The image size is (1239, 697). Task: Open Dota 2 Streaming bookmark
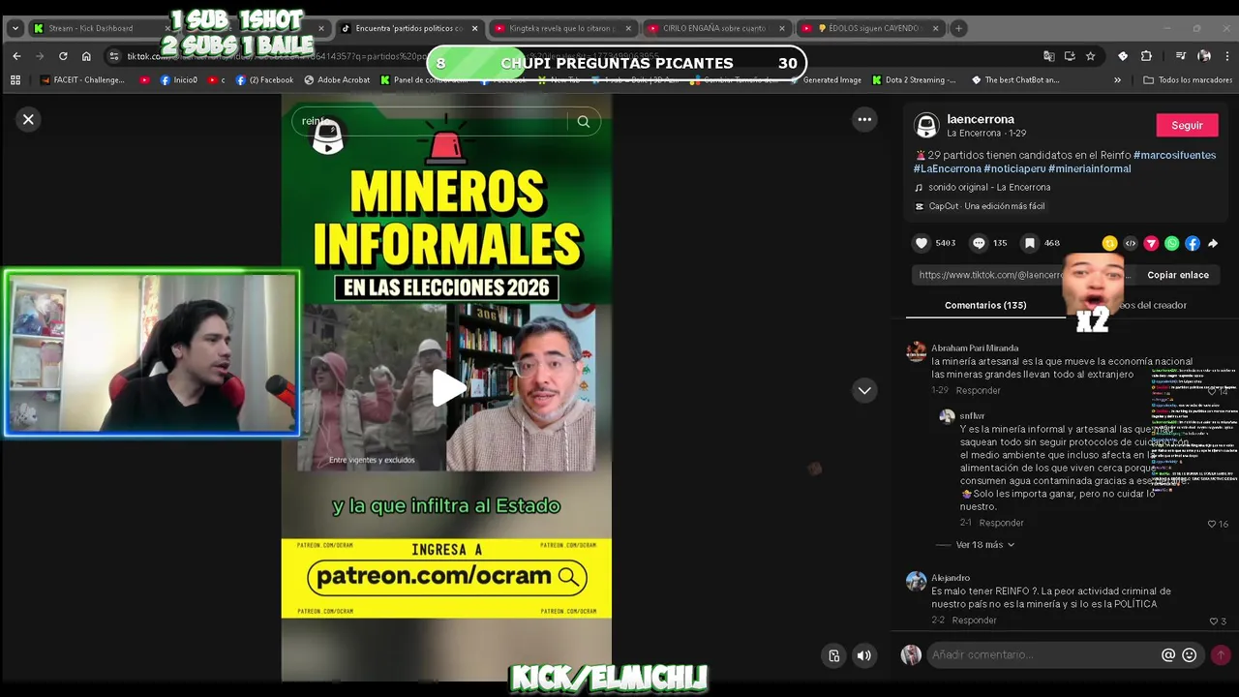[x=914, y=79]
